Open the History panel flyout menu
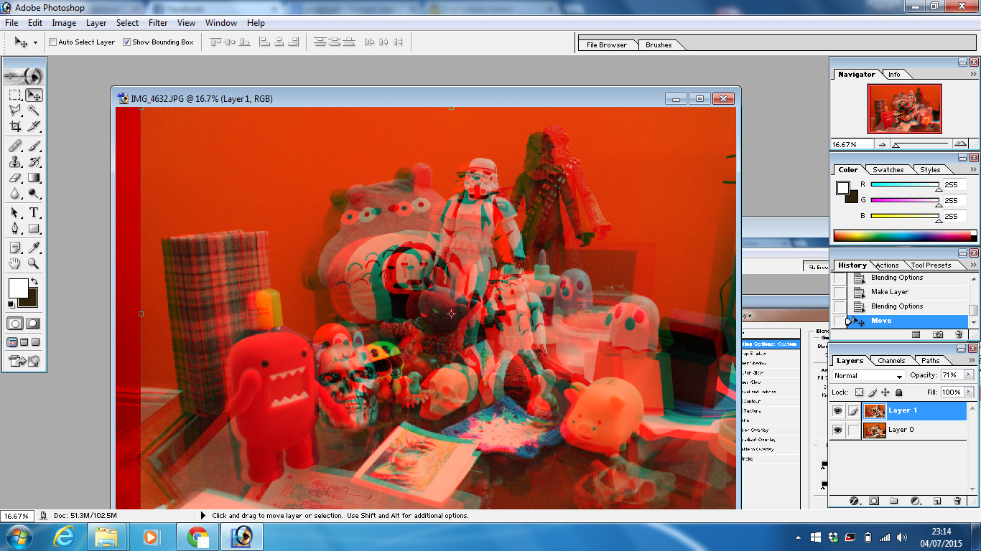This screenshot has height=551, width=981. click(x=973, y=265)
